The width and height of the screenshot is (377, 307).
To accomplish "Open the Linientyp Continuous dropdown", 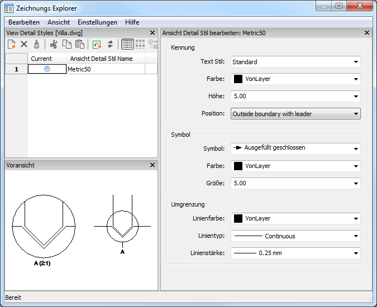I will pos(295,236).
